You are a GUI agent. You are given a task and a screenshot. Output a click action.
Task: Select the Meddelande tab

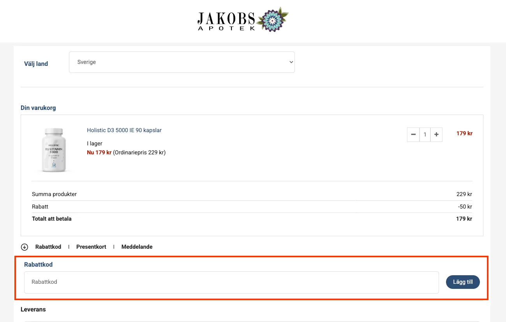pyautogui.click(x=137, y=247)
